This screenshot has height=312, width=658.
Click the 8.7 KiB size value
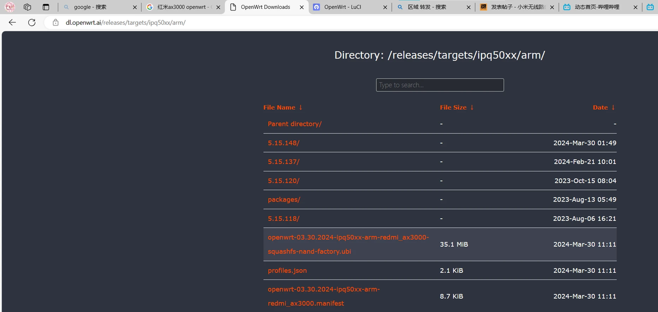click(452, 297)
